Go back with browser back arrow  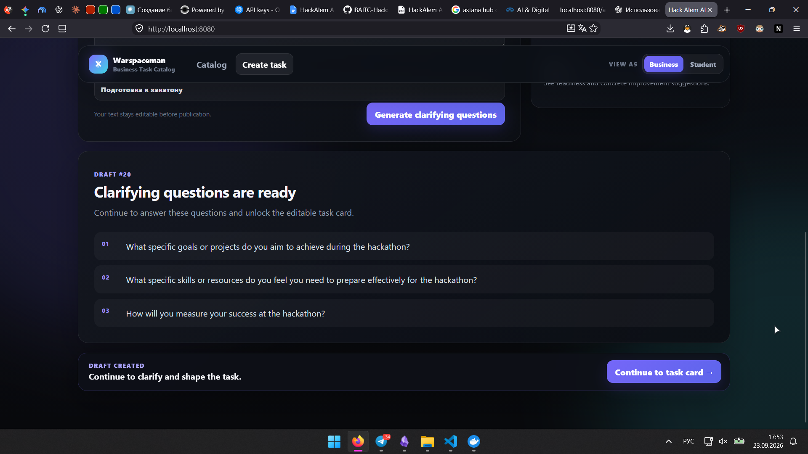click(x=12, y=29)
